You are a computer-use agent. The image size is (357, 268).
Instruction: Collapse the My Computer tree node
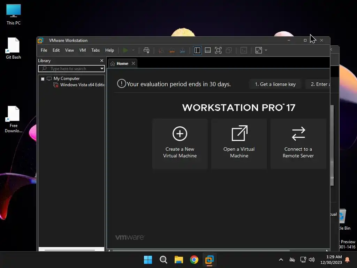click(43, 79)
